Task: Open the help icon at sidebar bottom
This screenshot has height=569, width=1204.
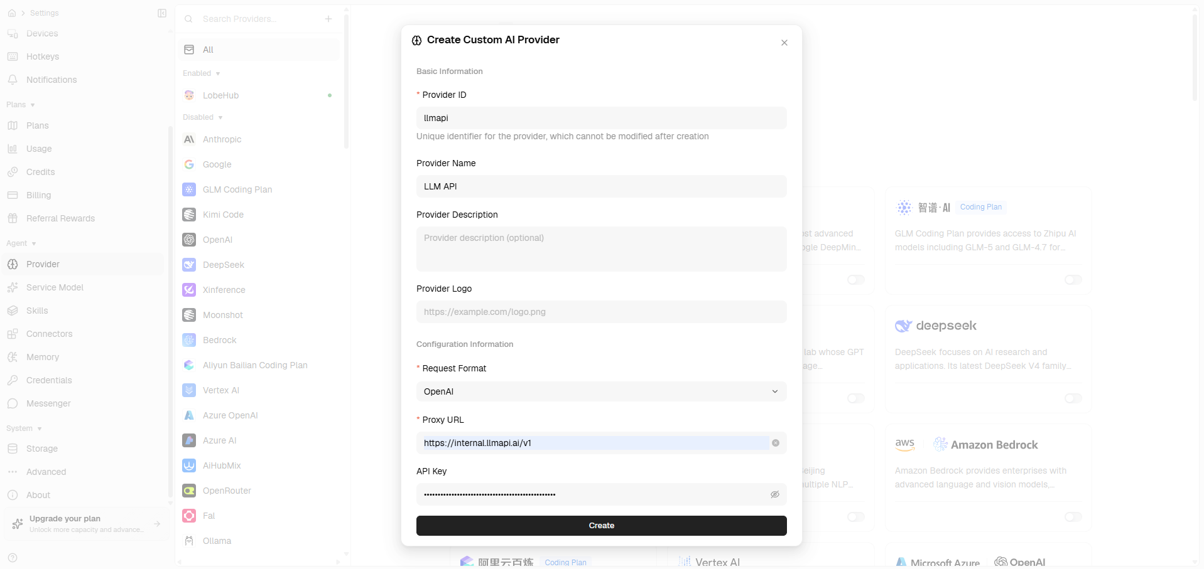Action: click(13, 558)
